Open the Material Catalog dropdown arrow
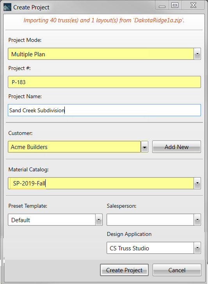The image size is (208, 284). coord(197,183)
